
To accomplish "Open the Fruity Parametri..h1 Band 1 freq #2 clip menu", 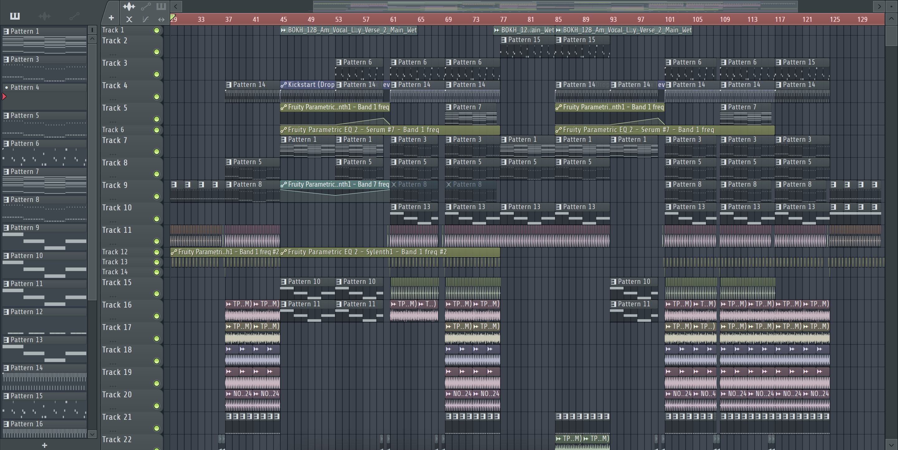I will tap(174, 252).
